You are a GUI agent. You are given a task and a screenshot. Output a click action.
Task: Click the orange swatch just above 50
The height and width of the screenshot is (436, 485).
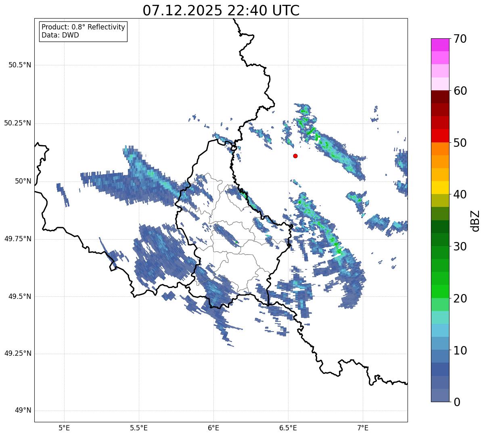pyautogui.click(x=440, y=149)
